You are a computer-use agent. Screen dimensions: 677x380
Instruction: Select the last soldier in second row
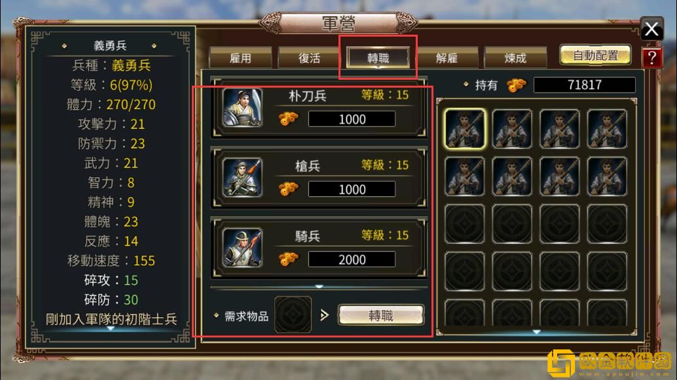(607, 177)
